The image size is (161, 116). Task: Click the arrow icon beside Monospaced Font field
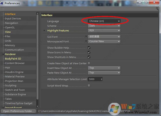click(x=86, y=41)
